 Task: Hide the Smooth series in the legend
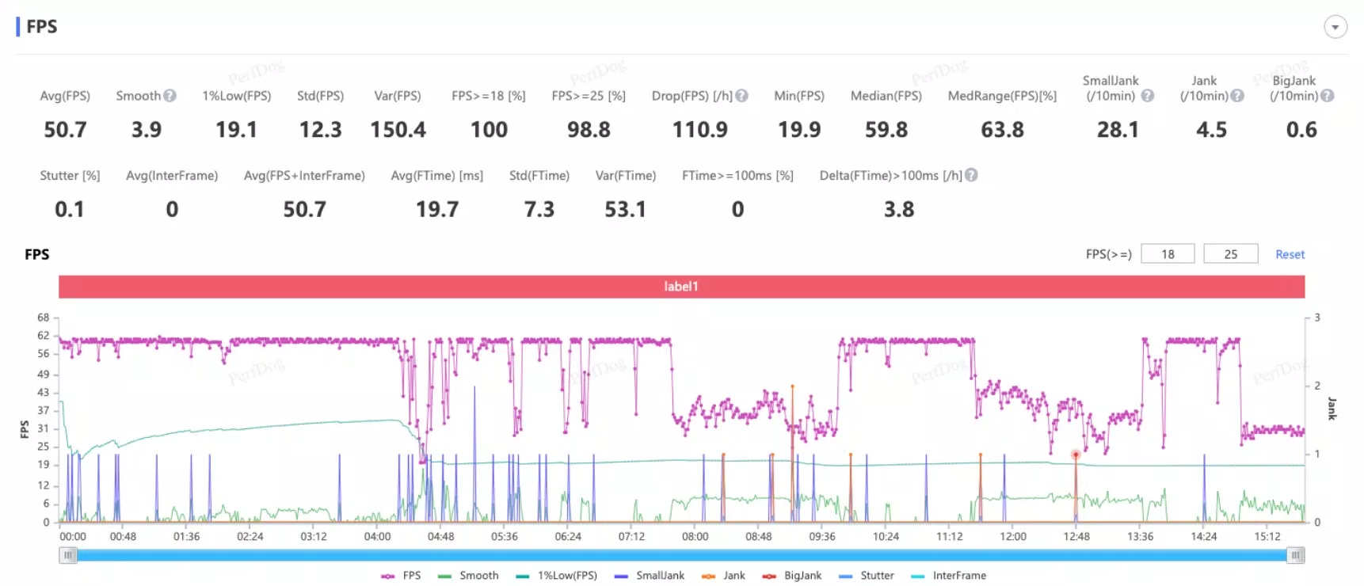[x=468, y=576]
